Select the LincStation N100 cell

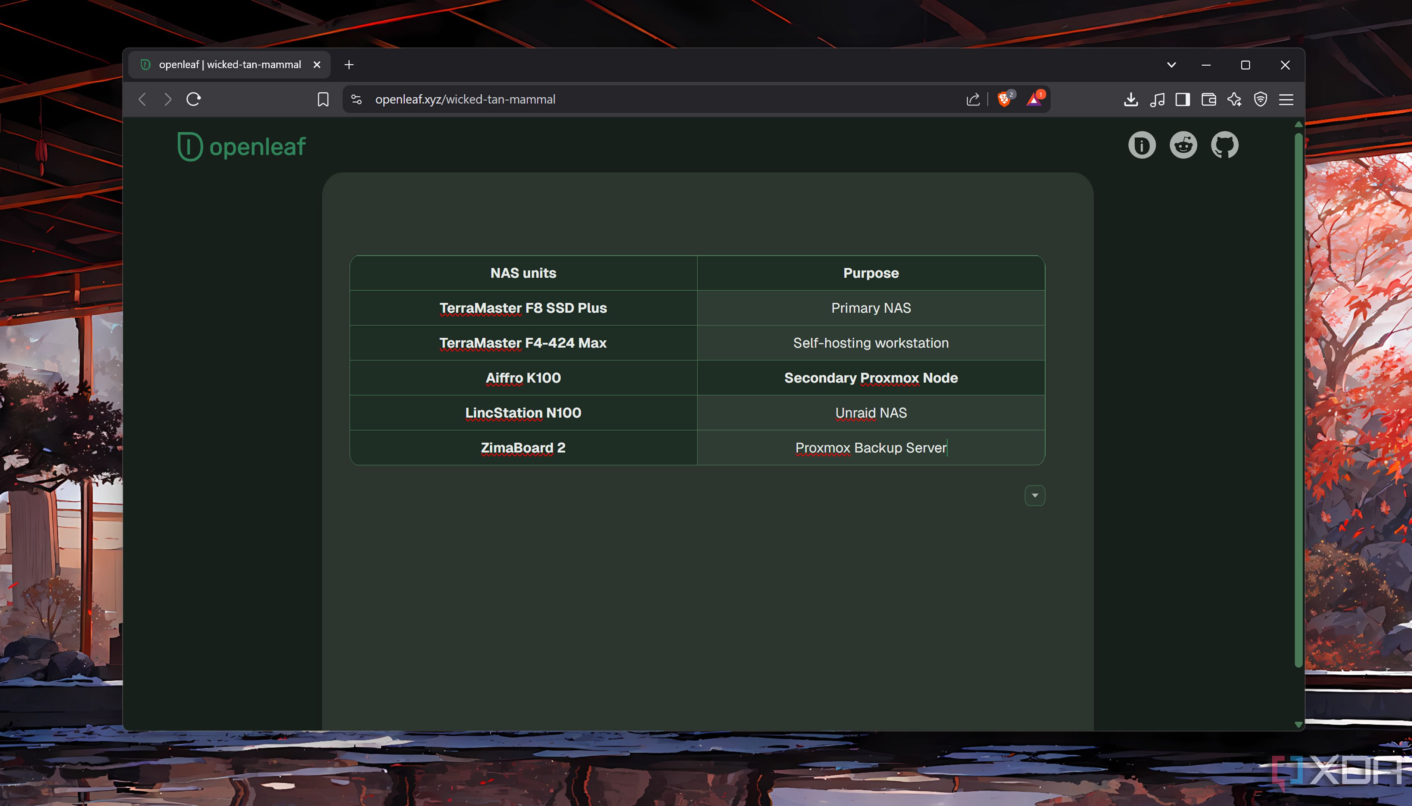523,412
